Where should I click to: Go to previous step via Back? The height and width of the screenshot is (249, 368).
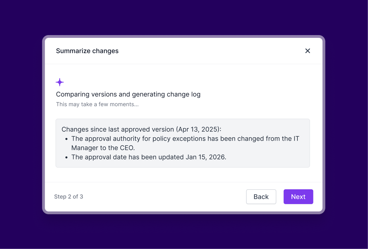point(261,197)
